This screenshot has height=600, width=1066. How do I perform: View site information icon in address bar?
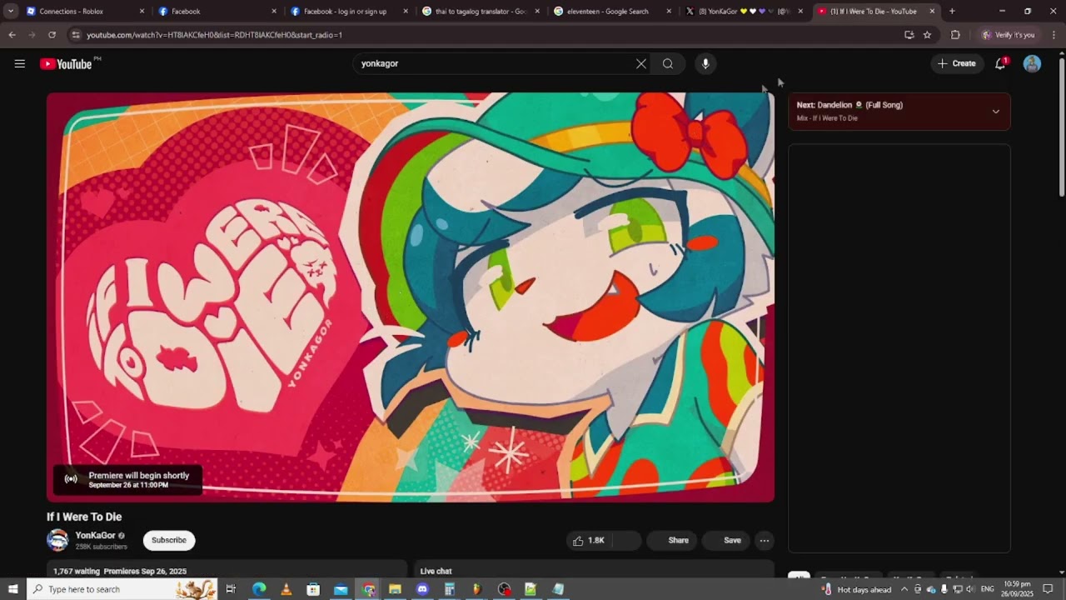coord(76,35)
